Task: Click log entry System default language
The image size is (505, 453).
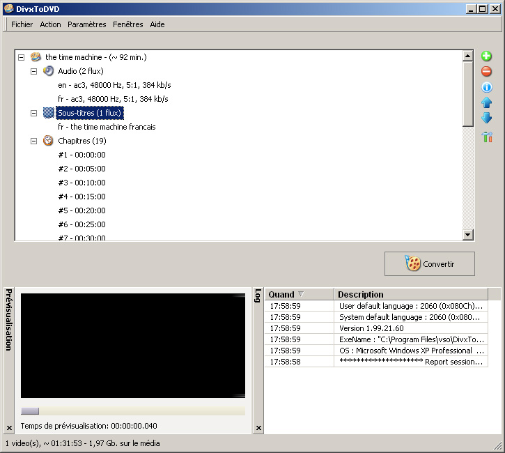Action: point(411,317)
